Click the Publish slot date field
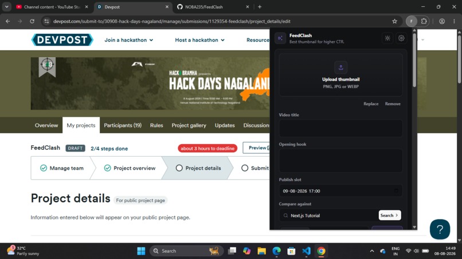462x259 pixels. pos(340,191)
